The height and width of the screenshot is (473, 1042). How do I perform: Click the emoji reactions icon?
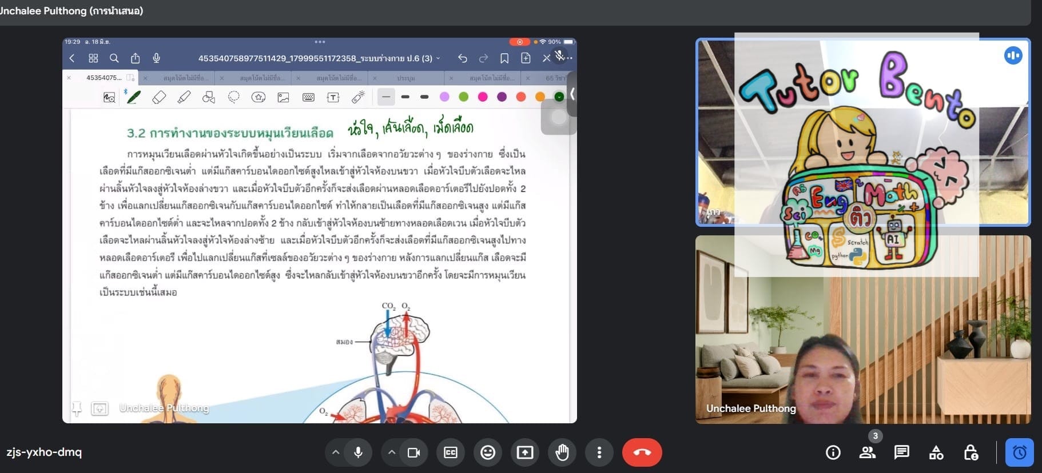pyautogui.click(x=487, y=452)
